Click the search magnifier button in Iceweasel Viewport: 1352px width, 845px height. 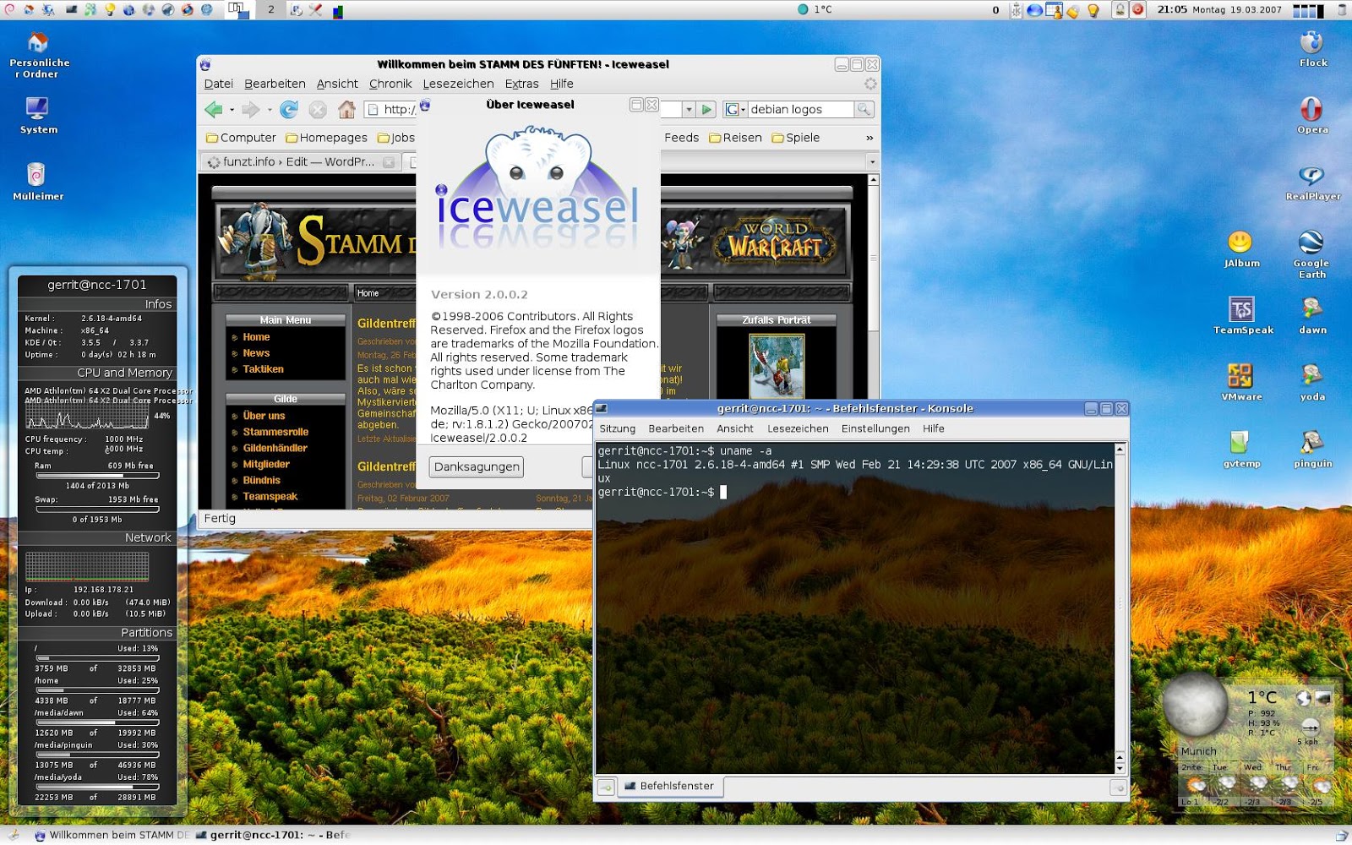click(x=863, y=110)
